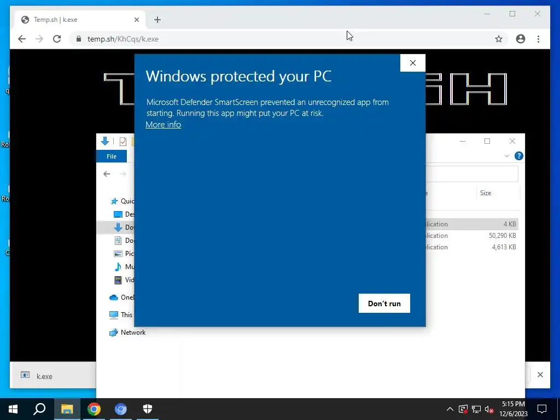The image size is (560, 420).
Task: Open Windows Security shield taskbar icon
Action: (x=148, y=409)
